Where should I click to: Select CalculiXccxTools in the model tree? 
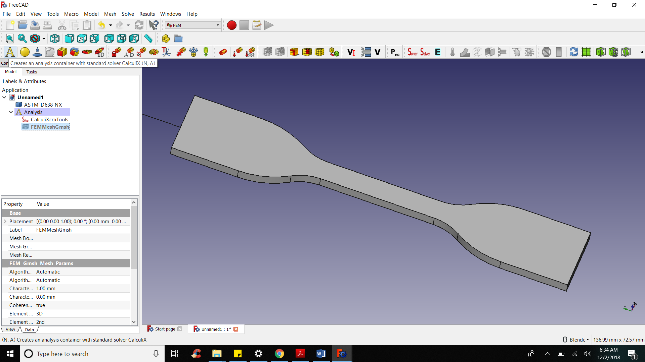pyautogui.click(x=49, y=119)
